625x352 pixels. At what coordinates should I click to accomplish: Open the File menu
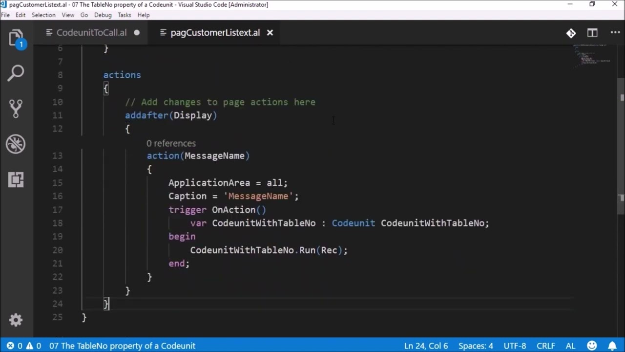5,15
